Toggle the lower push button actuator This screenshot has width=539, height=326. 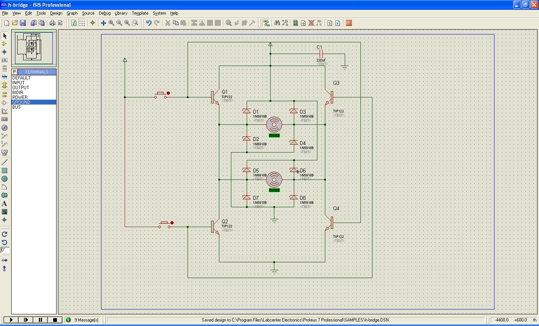pos(172,223)
